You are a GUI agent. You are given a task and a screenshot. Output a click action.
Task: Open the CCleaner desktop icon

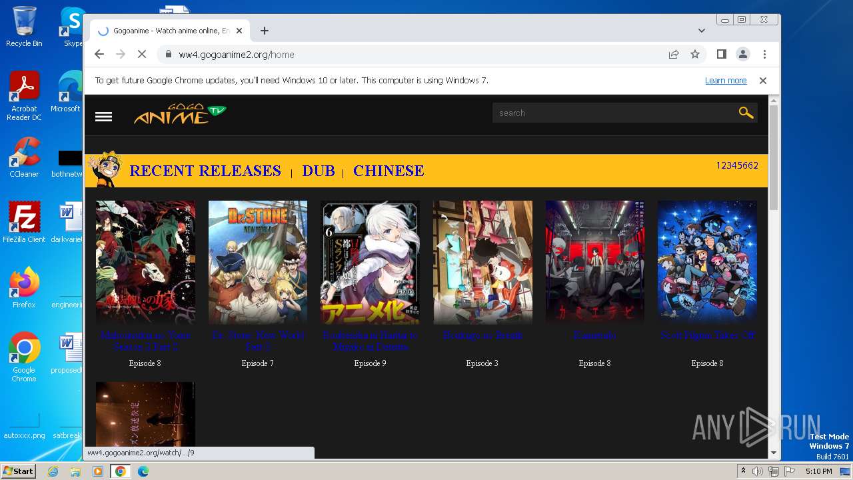coord(24,157)
